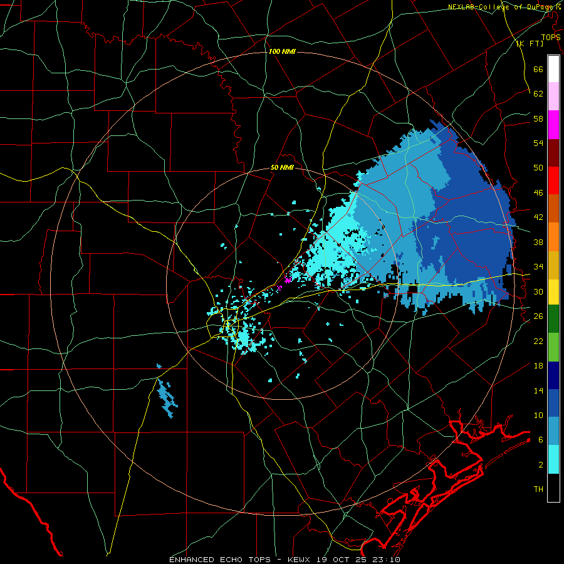Click the 2 legend value
This screenshot has height=564, width=564.
click(x=541, y=465)
